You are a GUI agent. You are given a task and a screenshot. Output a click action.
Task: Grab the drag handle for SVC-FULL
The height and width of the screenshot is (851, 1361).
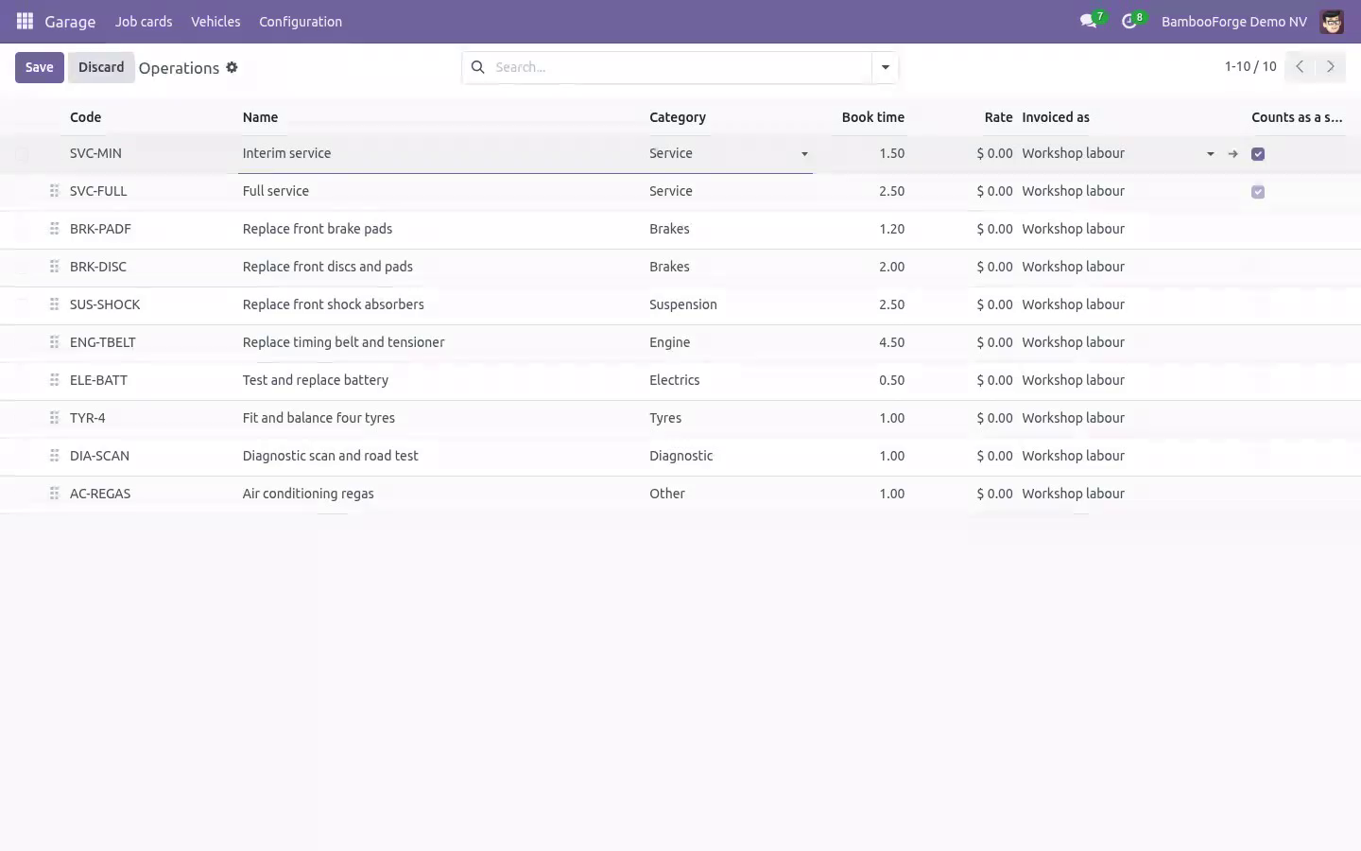(54, 191)
